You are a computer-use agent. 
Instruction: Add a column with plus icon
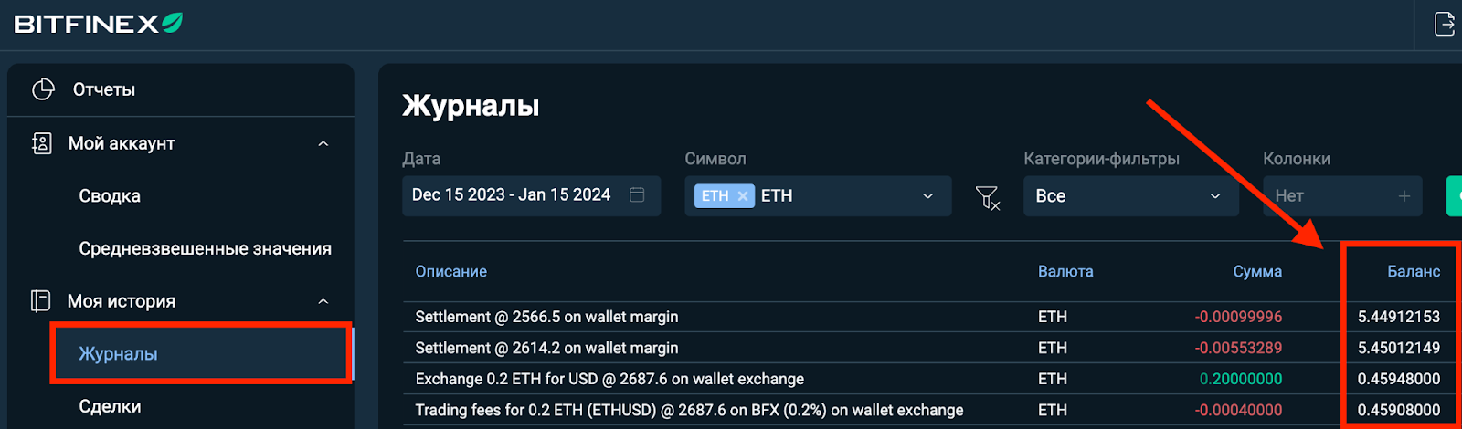pyautogui.click(x=1404, y=195)
